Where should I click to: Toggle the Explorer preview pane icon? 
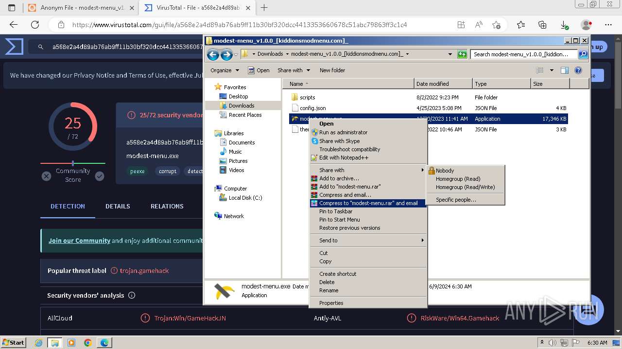(x=564, y=70)
